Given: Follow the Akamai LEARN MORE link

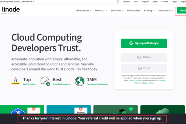Looking at the screenshot, I should (x=28, y=2).
